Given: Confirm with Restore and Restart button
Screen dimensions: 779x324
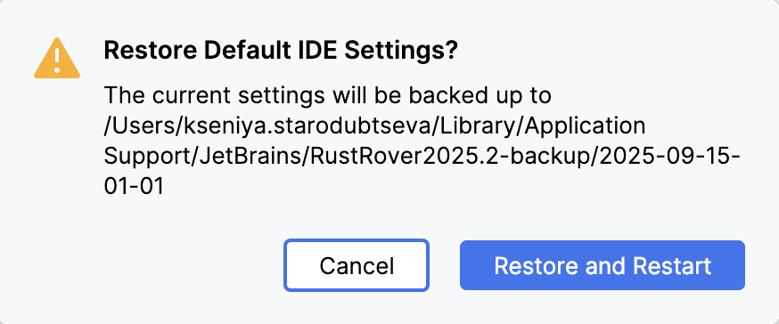Looking at the screenshot, I should click(x=603, y=265).
